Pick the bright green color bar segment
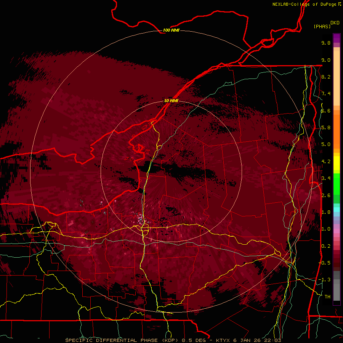The image size is (343, 343). tap(337, 184)
